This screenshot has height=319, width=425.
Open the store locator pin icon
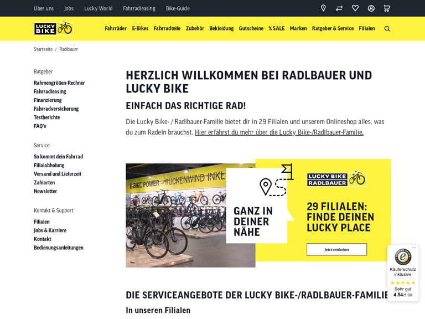pyautogui.click(x=323, y=8)
